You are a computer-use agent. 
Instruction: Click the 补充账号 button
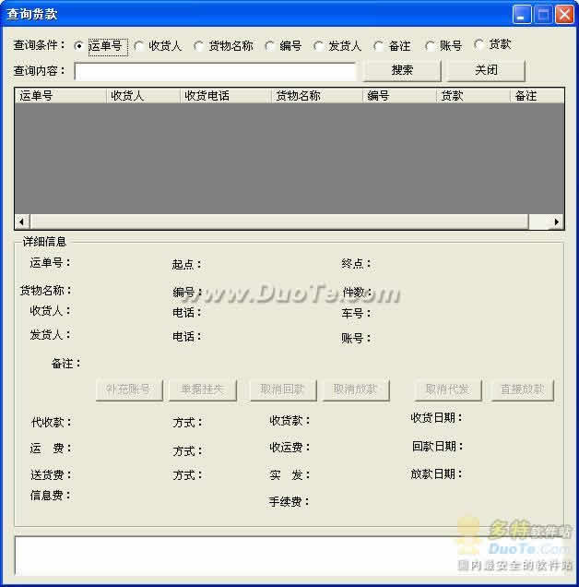(129, 389)
